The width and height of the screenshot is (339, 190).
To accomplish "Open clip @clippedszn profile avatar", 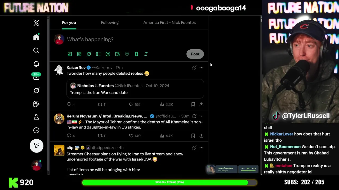I will [59, 150].
